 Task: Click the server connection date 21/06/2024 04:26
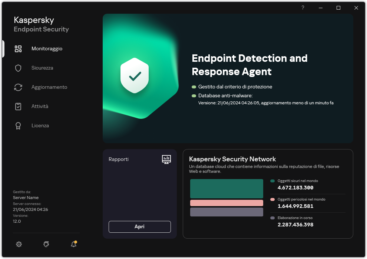click(x=30, y=209)
